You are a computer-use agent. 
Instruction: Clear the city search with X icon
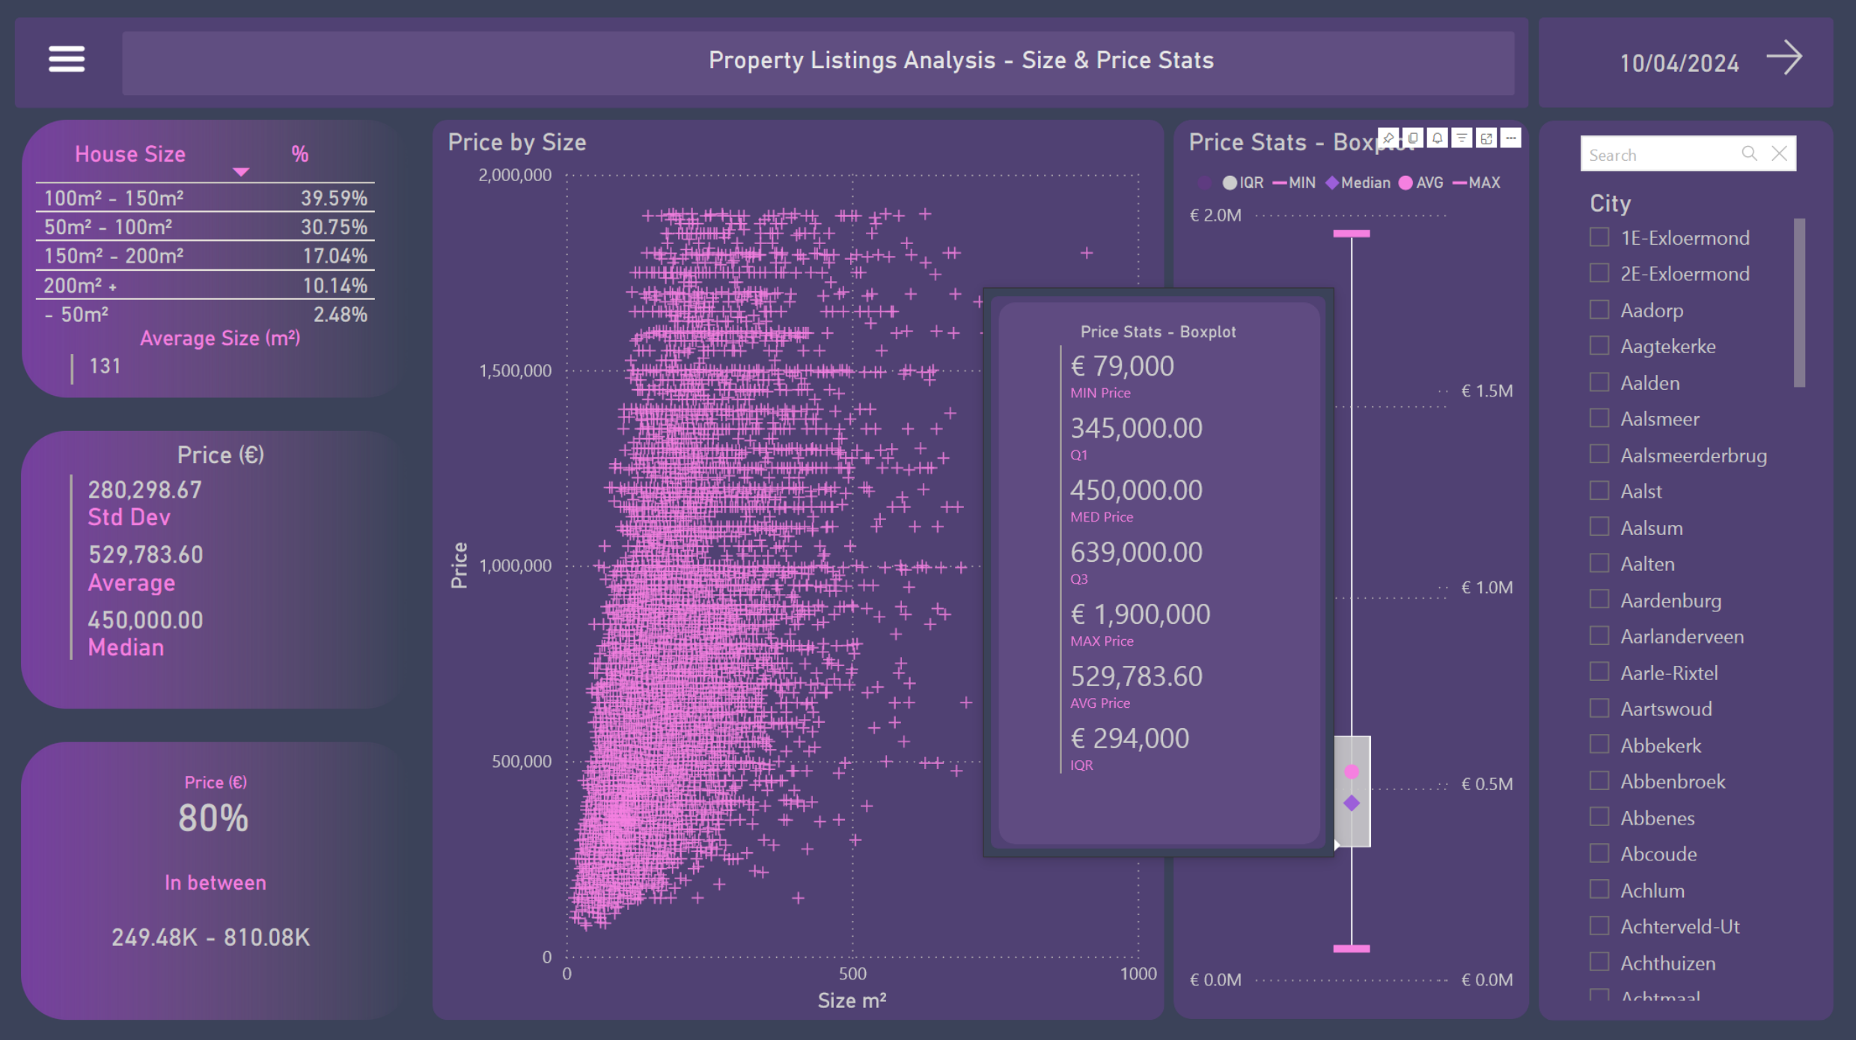coord(1780,154)
